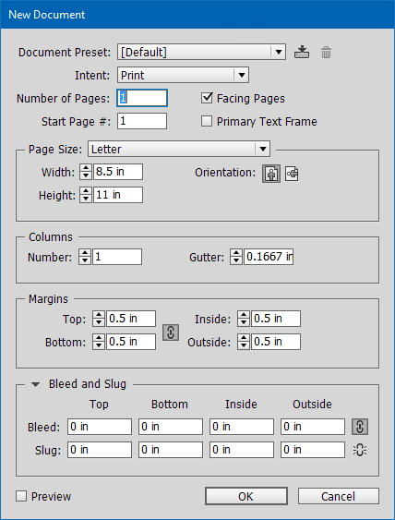395x520 pixels.
Task: Enable the Primary Text Frame checkbox
Action: coord(207,121)
